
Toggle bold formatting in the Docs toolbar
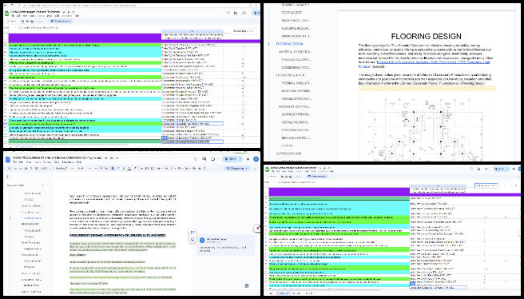click(x=113, y=168)
